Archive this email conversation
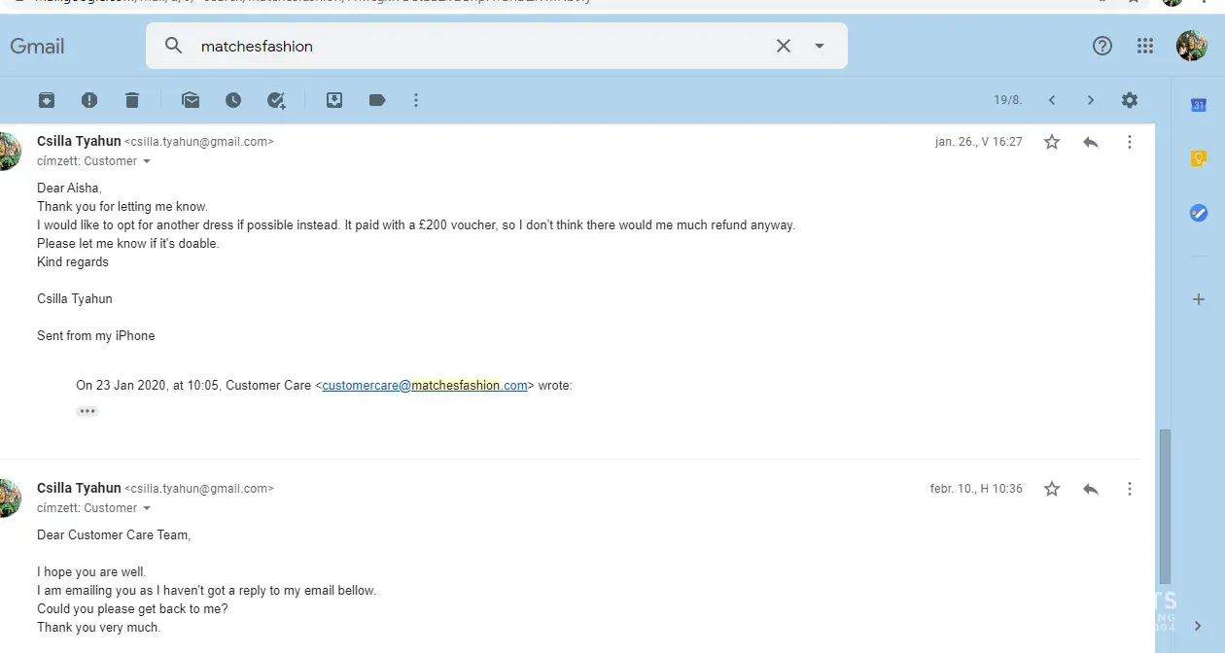Viewport: 1225px width, 653px height. click(x=47, y=100)
